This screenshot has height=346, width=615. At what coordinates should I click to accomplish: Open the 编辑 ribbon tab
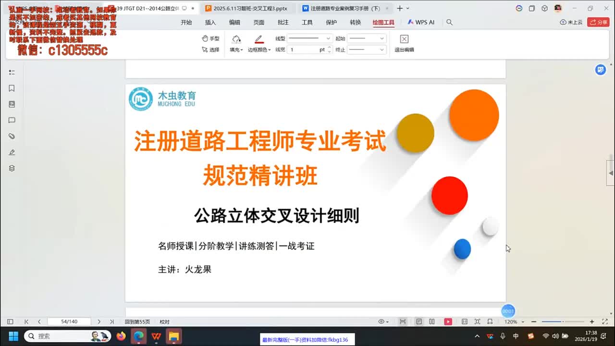point(234,22)
